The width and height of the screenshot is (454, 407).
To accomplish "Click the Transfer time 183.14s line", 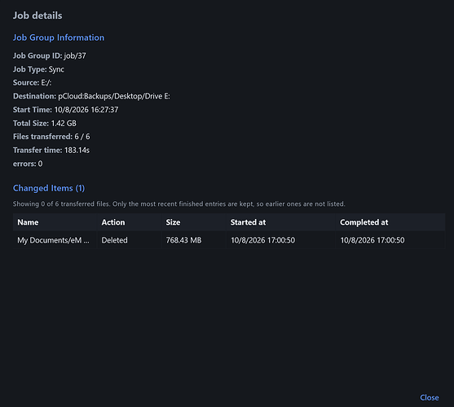I will coord(51,151).
